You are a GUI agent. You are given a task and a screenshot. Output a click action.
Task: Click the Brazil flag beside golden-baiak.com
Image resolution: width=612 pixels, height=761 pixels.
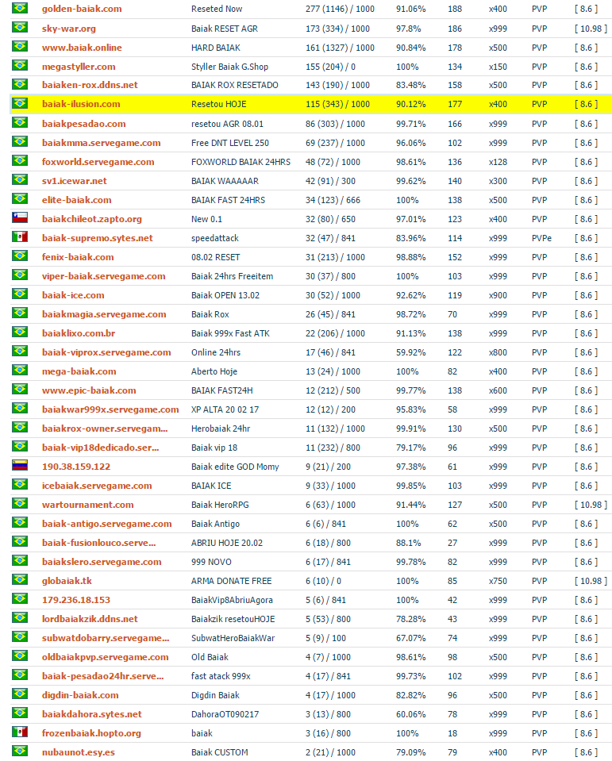pyautogui.click(x=20, y=8)
